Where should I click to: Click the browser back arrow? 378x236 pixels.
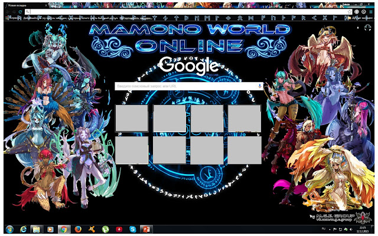point(8,12)
